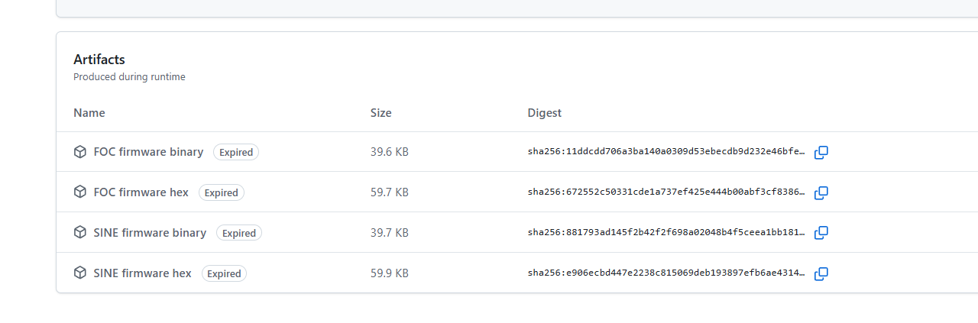This screenshot has width=978, height=323.
Task: Open the FOC firmware hex artifact name
Action: [x=141, y=192]
